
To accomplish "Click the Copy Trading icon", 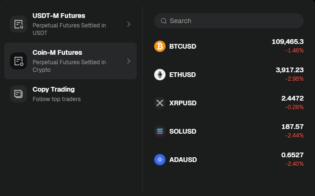I will [18, 94].
